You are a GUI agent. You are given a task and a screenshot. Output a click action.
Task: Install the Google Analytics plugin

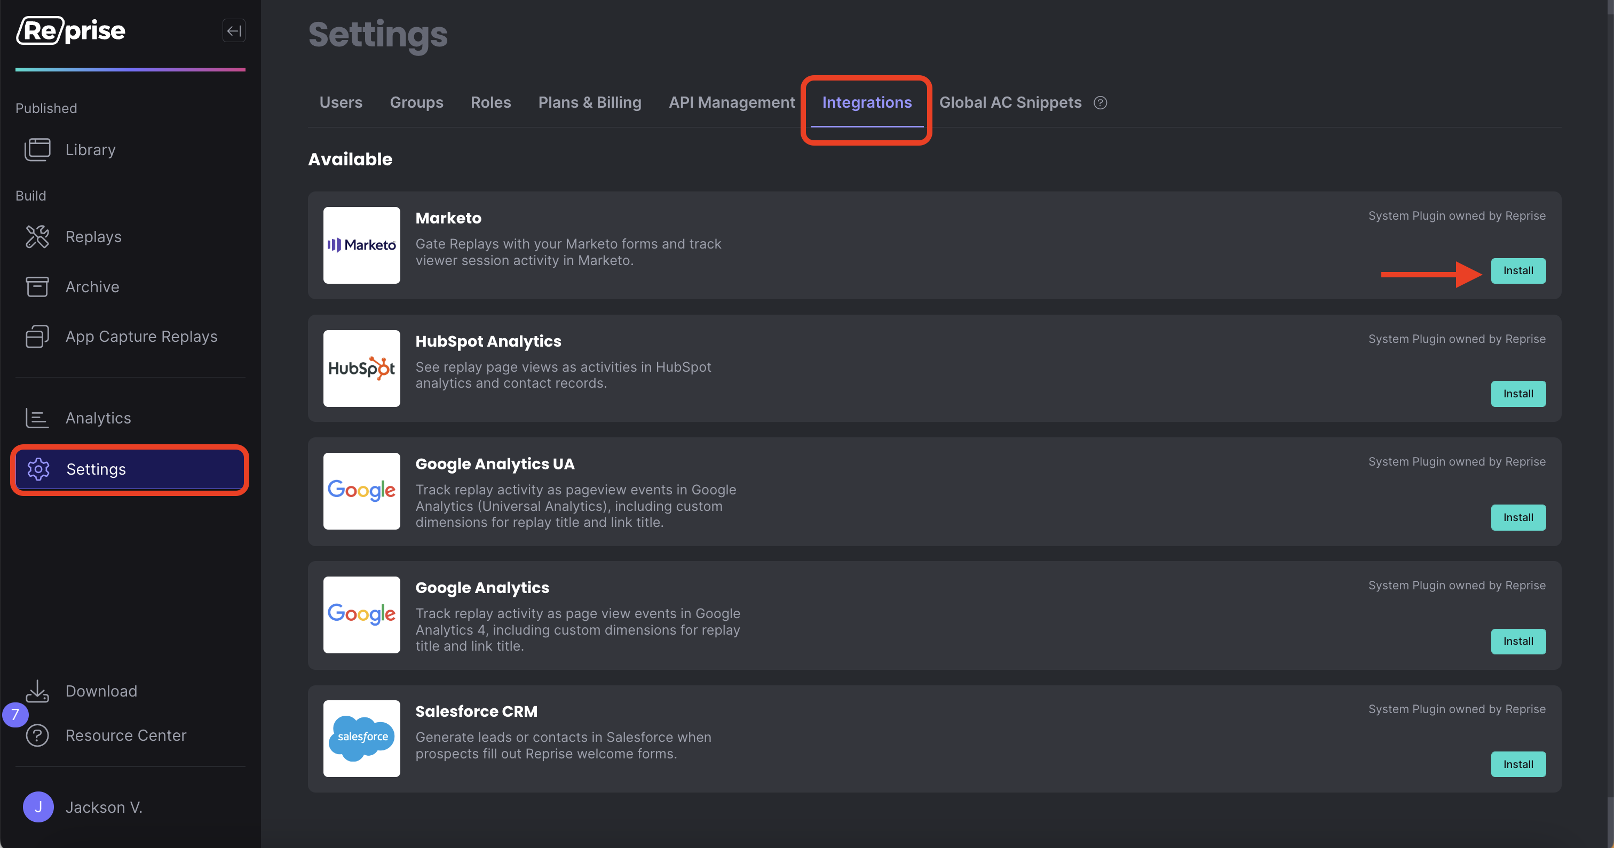1518,641
